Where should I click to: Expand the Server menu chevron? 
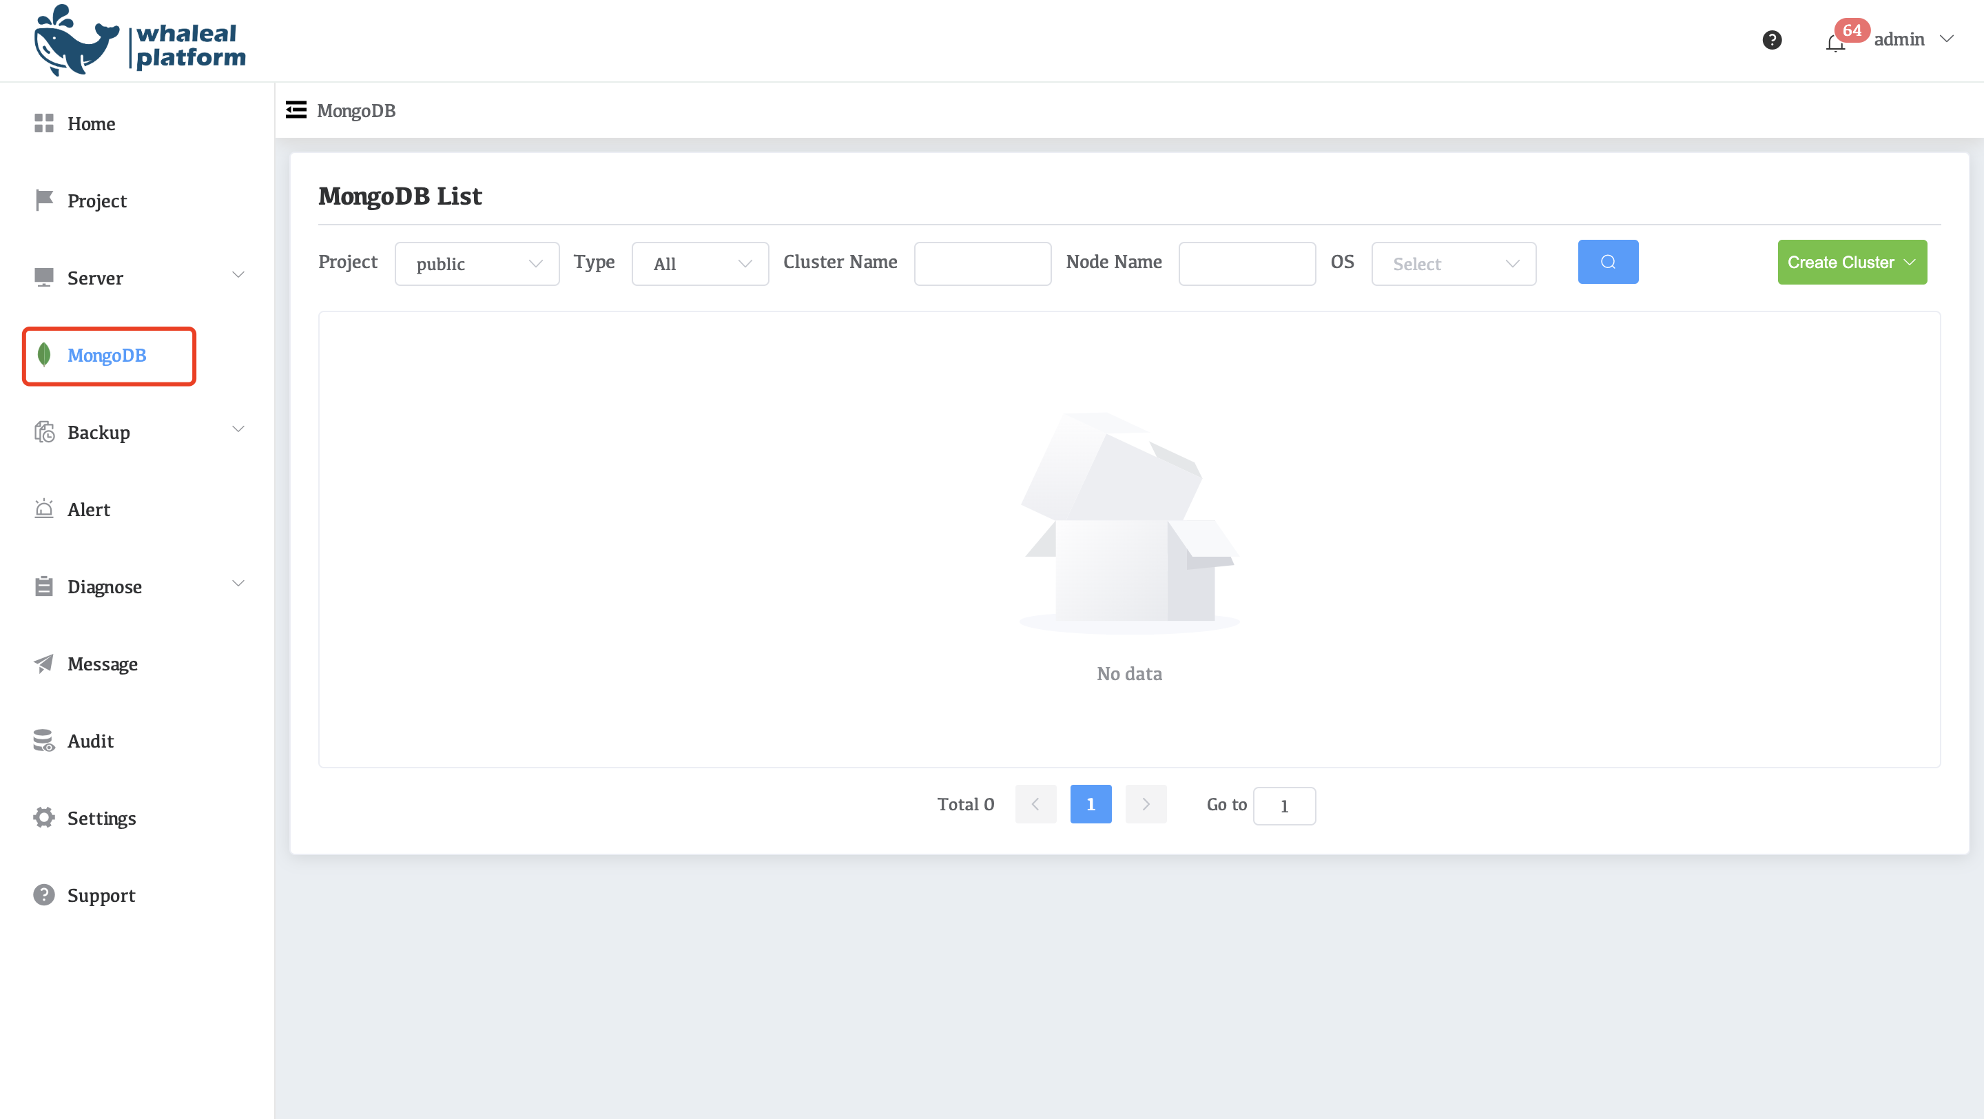(238, 274)
